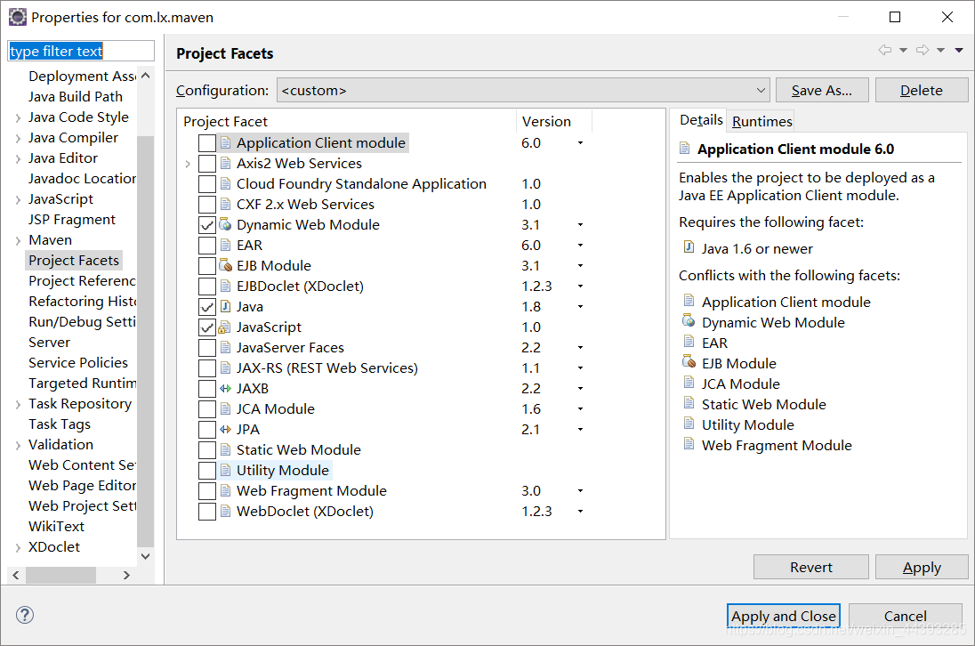Click the JPA facet icon
Image resolution: width=975 pixels, height=646 pixels.
click(x=225, y=429)
